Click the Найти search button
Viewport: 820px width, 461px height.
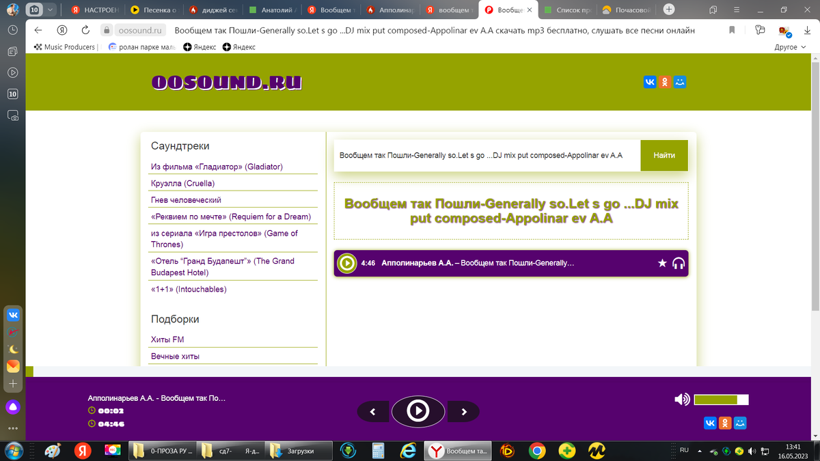point(664,156)
